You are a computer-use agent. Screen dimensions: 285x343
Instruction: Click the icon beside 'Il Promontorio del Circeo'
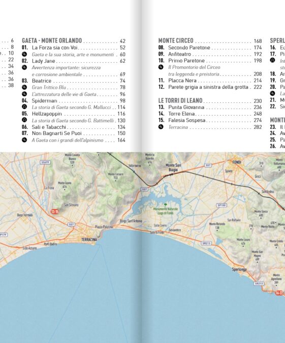point(161,67)
